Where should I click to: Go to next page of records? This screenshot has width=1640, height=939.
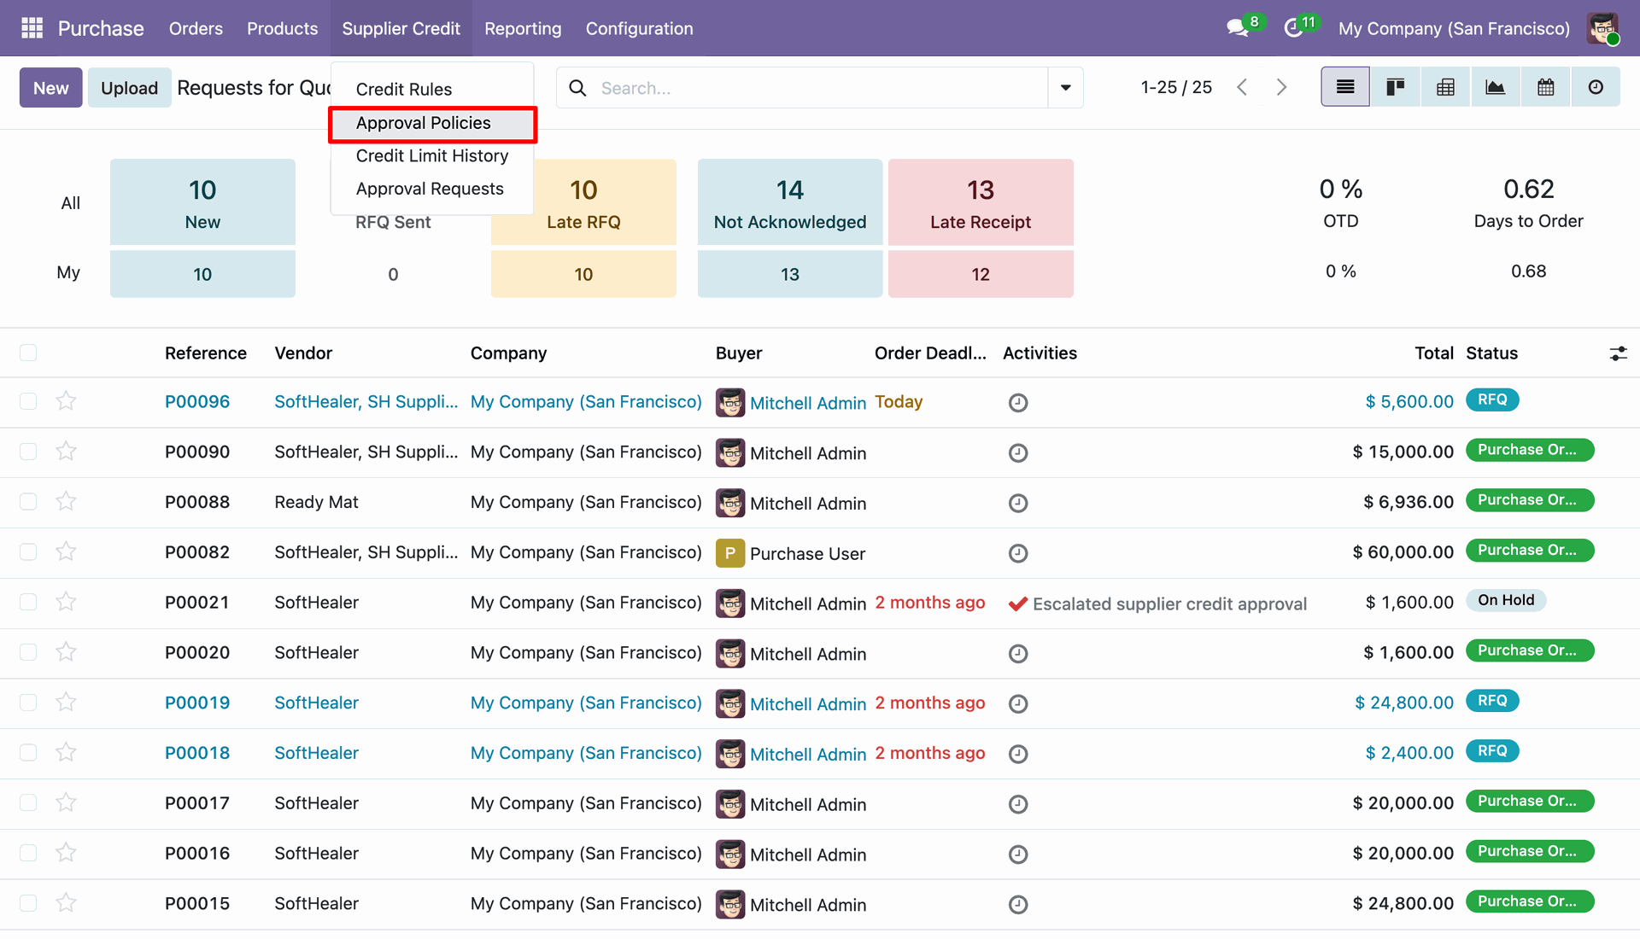[x=1281, y=87]
